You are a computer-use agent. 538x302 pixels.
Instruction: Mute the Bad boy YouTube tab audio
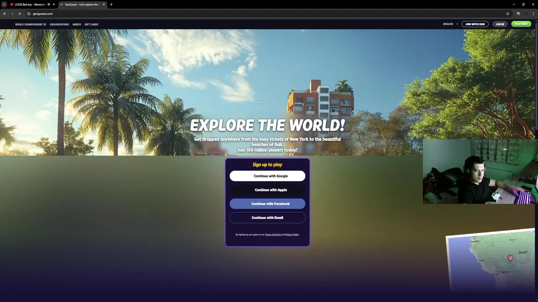(x=49, y=4)
